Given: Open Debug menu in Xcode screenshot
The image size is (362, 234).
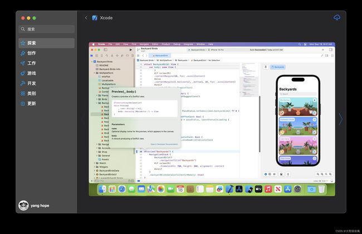Looking at the screenshot, I should click(x=177, y=44).
